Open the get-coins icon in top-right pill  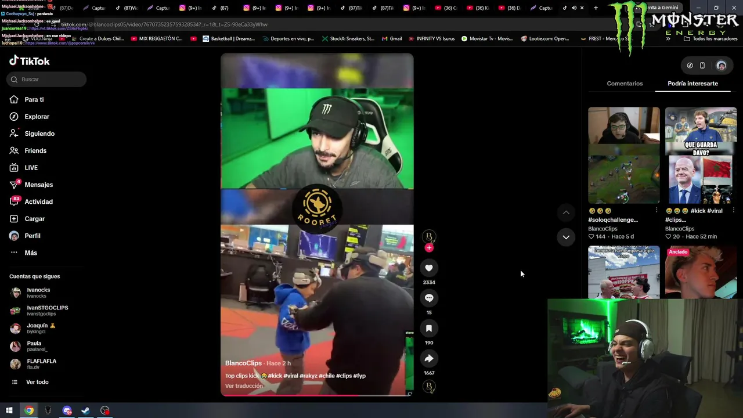click(690, 66)
